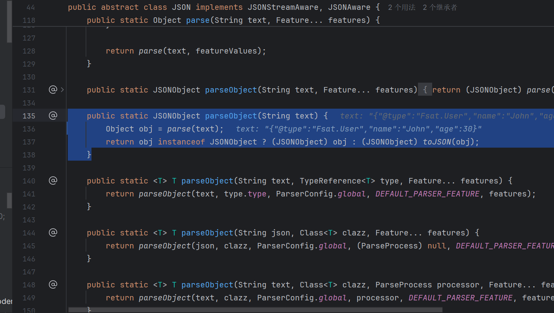Click line number 128 in the gutter
The width and height of the screenshot is (554, 313).
(29, 51)
